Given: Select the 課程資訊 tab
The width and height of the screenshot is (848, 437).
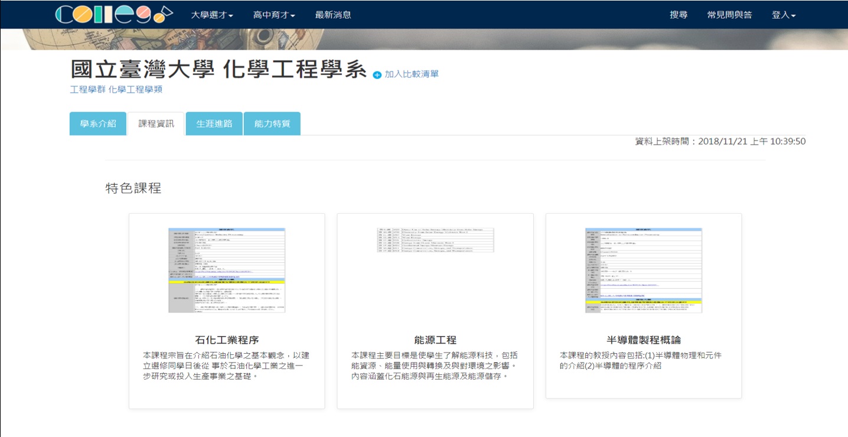Looking at the screenshot, I should pos(156,124).
